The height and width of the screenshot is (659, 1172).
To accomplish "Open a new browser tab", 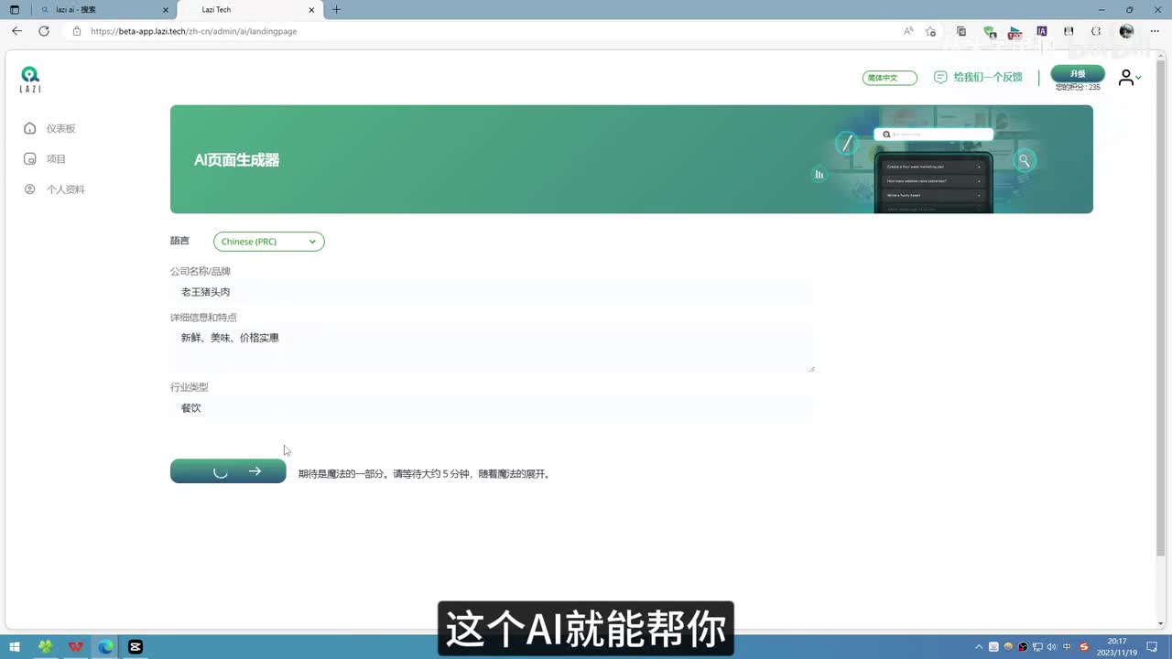I will 336,10.
